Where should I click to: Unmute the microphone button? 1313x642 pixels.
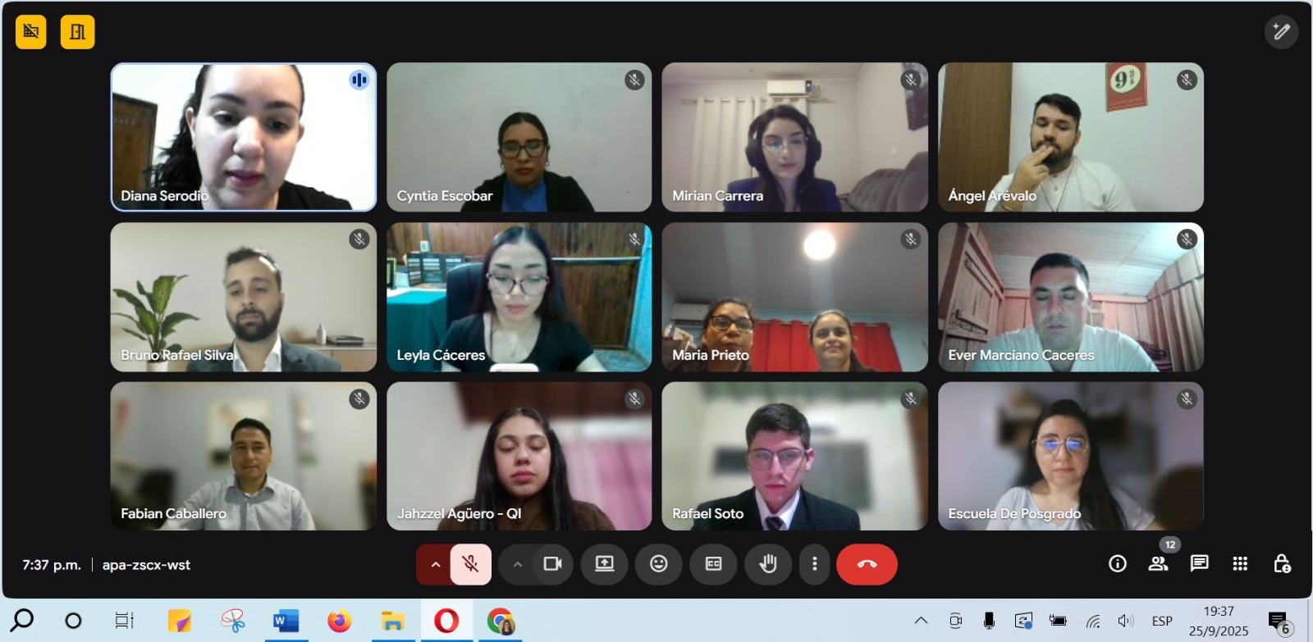(470, 564)
